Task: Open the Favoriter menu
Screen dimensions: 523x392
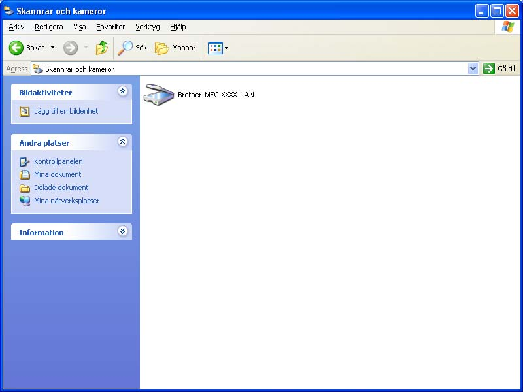Action: (x=110, y=27)
